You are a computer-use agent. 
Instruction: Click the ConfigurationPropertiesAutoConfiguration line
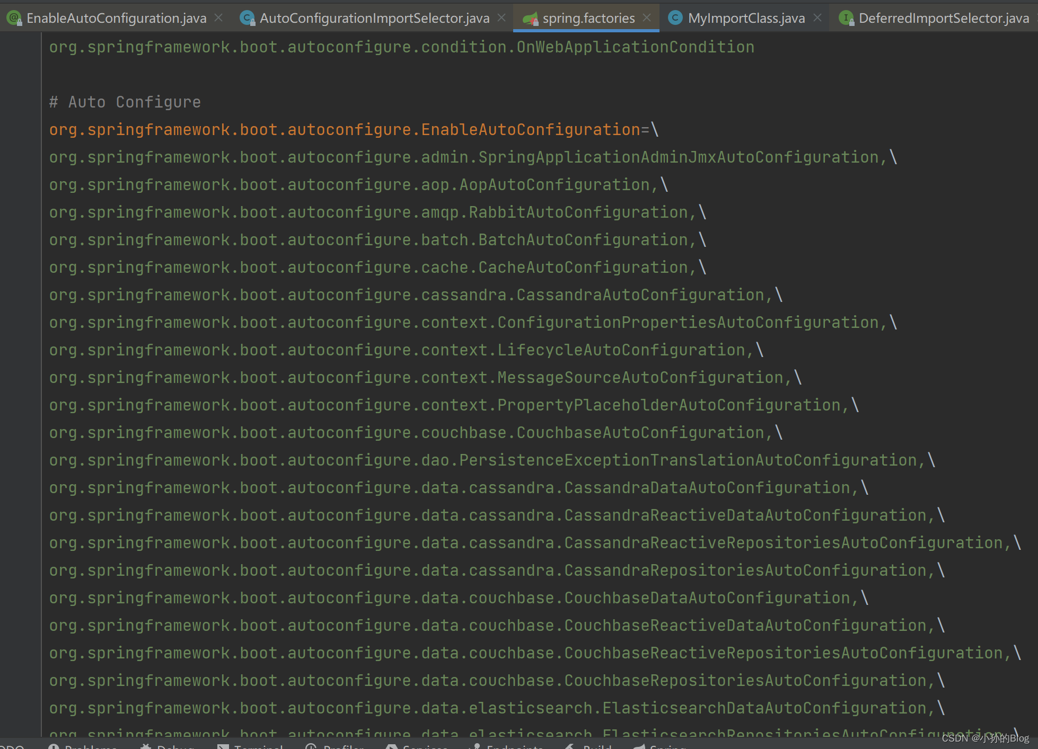pyautogui.click(x=473, y=323)
